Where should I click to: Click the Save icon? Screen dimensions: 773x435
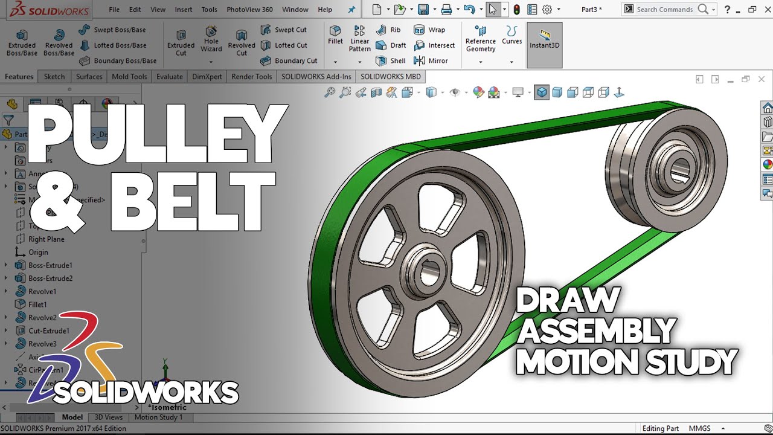(423, 9)
